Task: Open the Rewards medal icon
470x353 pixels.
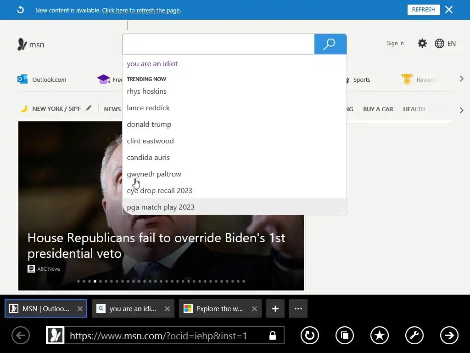Action: (x=407, y=79)
